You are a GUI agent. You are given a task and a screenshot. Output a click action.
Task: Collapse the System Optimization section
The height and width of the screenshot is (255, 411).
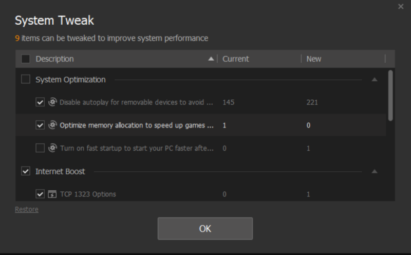click(375, 80)
